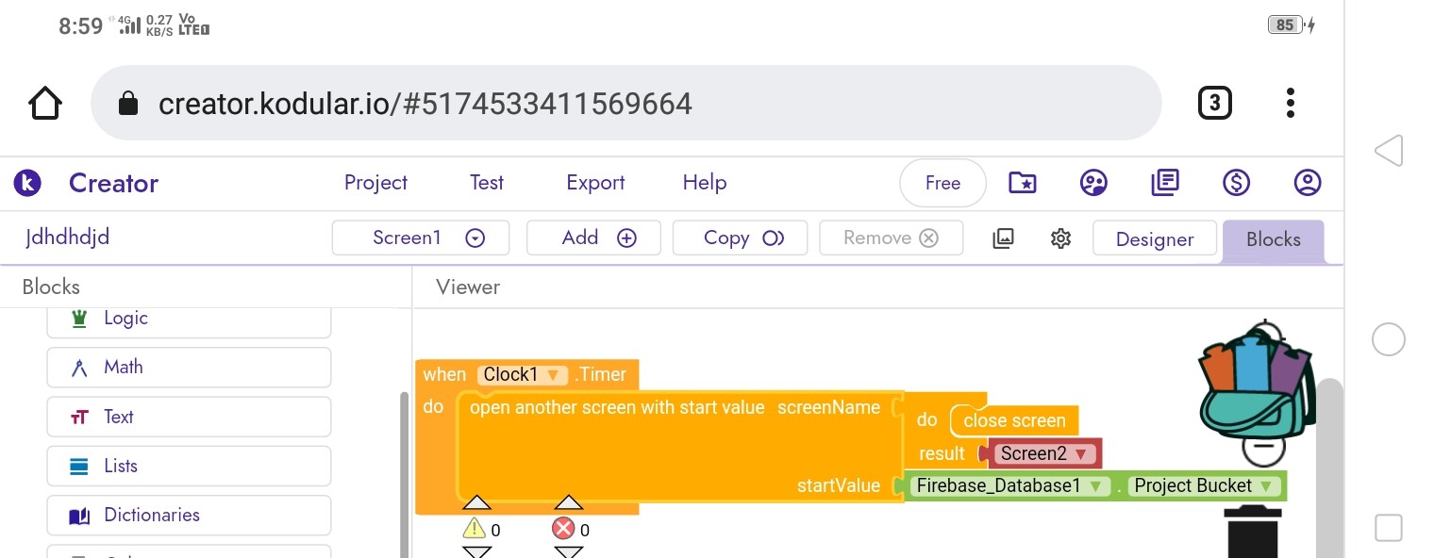Click the trash can icon
1434x558 pixels.
pos(1252,533)
